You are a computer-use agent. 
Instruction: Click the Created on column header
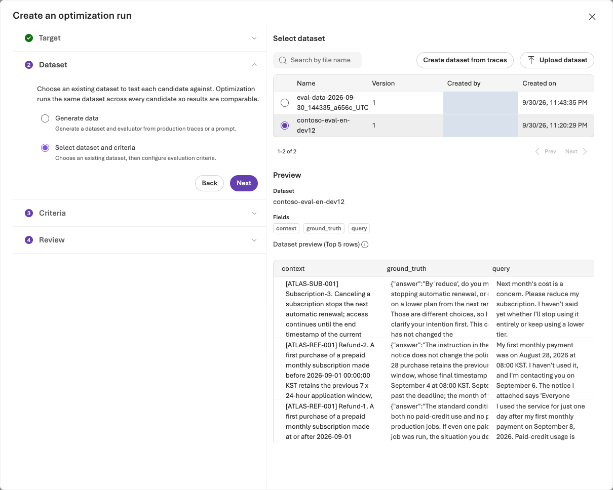pos(539,84)
